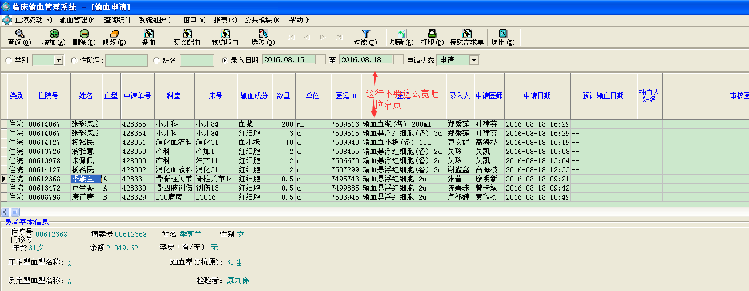The width and height of the screenshot is (749, 291).
Task: Select the 住院号 radio button
Action: [x=74, y=60]
